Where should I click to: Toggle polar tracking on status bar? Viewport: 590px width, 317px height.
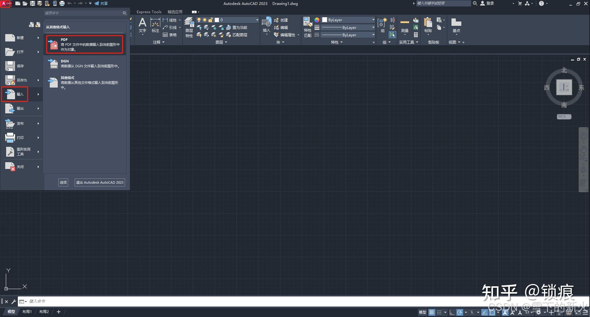459,312
